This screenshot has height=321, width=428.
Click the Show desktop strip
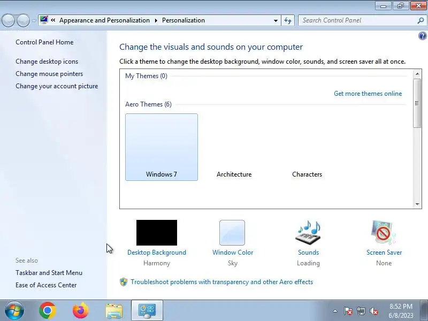click(424, 311)
